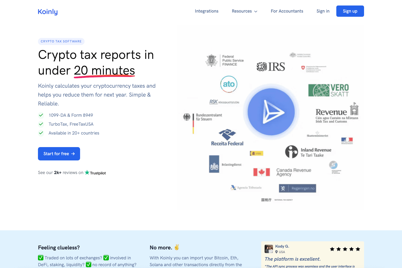Click the Skatteministeriet logo
This screenshot has width=402, height=268.
pyautogui.click(x=317, y=134)
